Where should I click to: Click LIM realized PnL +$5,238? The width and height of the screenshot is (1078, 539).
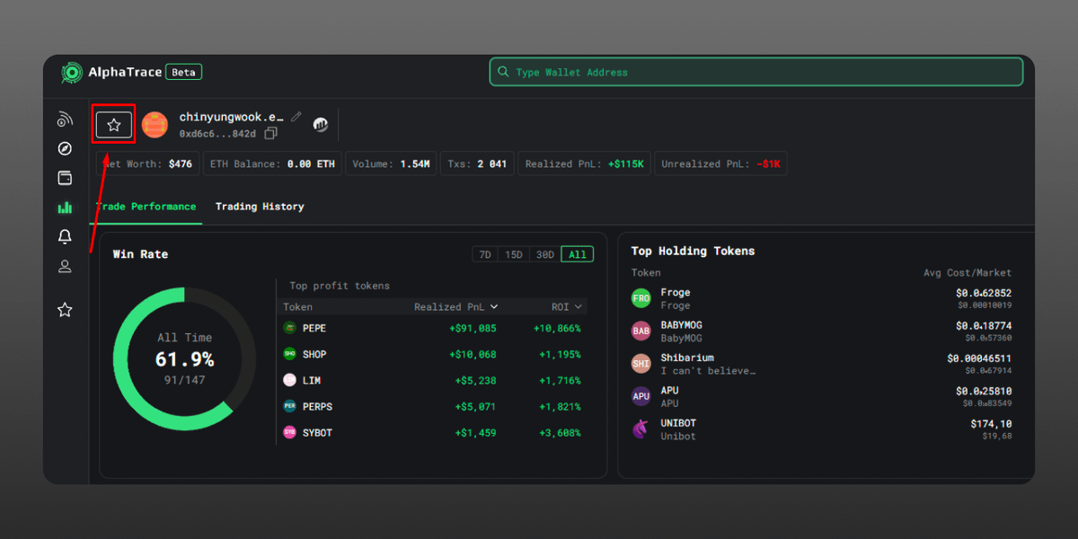pyautogui.click(x=476, y=381)
